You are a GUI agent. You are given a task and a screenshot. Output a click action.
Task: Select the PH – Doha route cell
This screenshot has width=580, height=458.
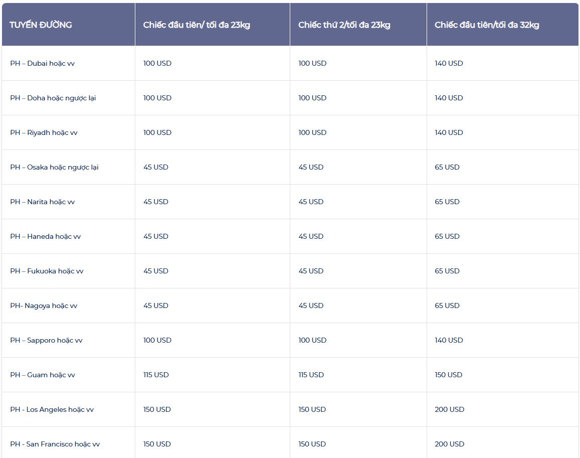click(x=53, y=98)
